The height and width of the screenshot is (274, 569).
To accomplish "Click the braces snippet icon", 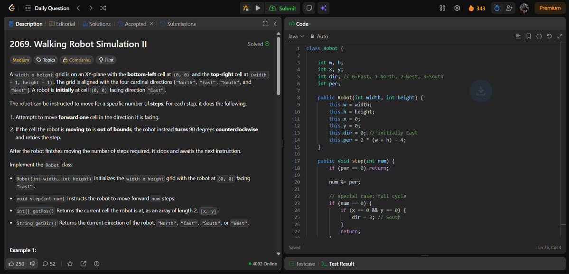I will [539, 36].
